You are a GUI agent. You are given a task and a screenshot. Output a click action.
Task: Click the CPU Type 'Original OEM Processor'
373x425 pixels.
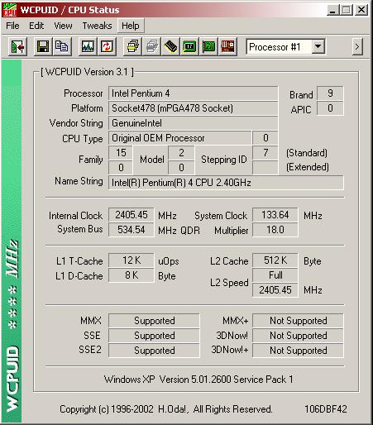click(x=180, y=138)
